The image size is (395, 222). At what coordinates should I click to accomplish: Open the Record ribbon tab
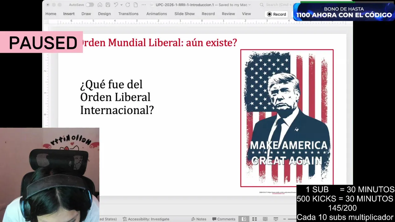(x=208, y=14)
